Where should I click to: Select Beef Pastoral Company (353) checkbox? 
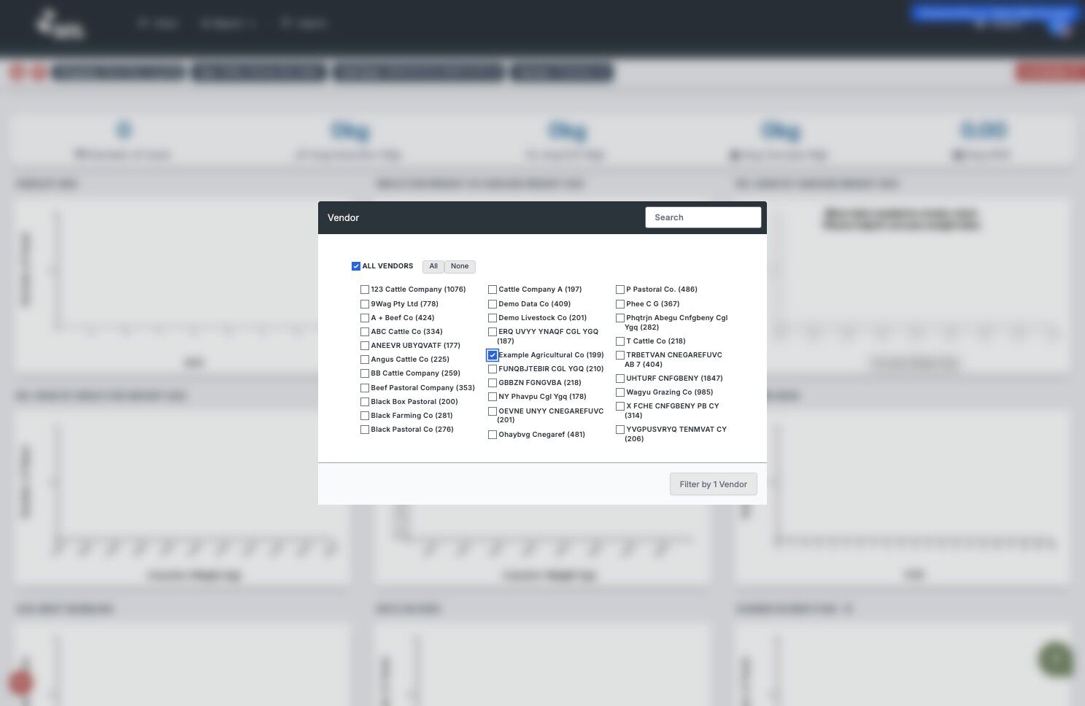pos(365,388)
